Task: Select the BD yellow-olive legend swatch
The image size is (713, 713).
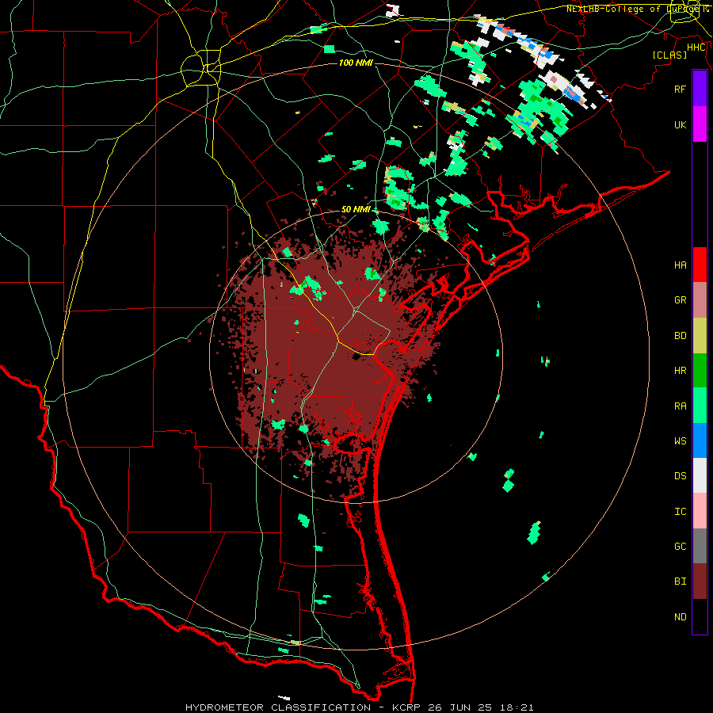Action: click(700, 335)
